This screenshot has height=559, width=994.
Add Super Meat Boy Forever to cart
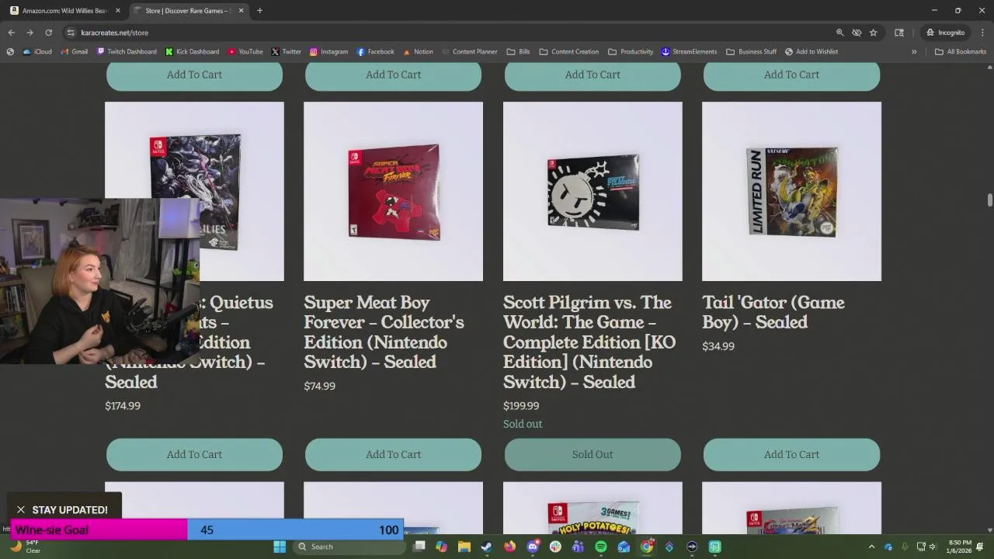click(393, 455)
